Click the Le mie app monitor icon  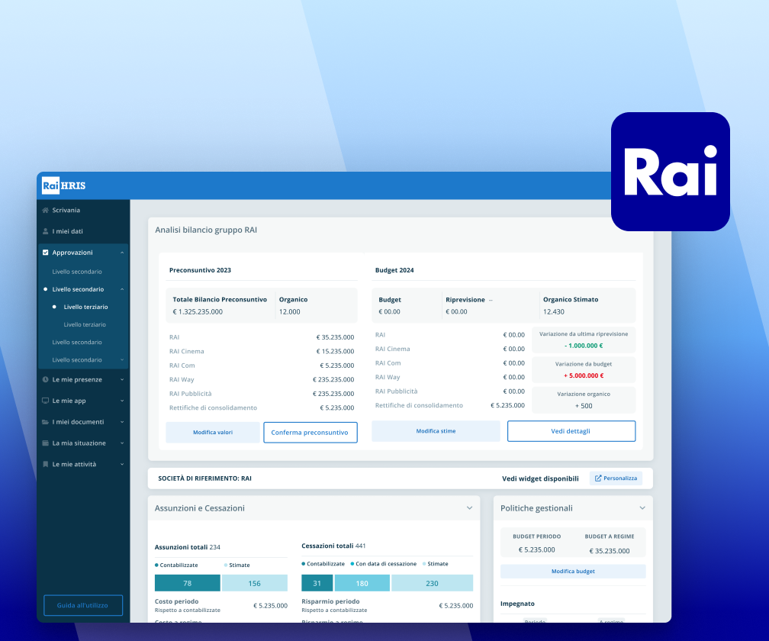(x=45, y=401)
